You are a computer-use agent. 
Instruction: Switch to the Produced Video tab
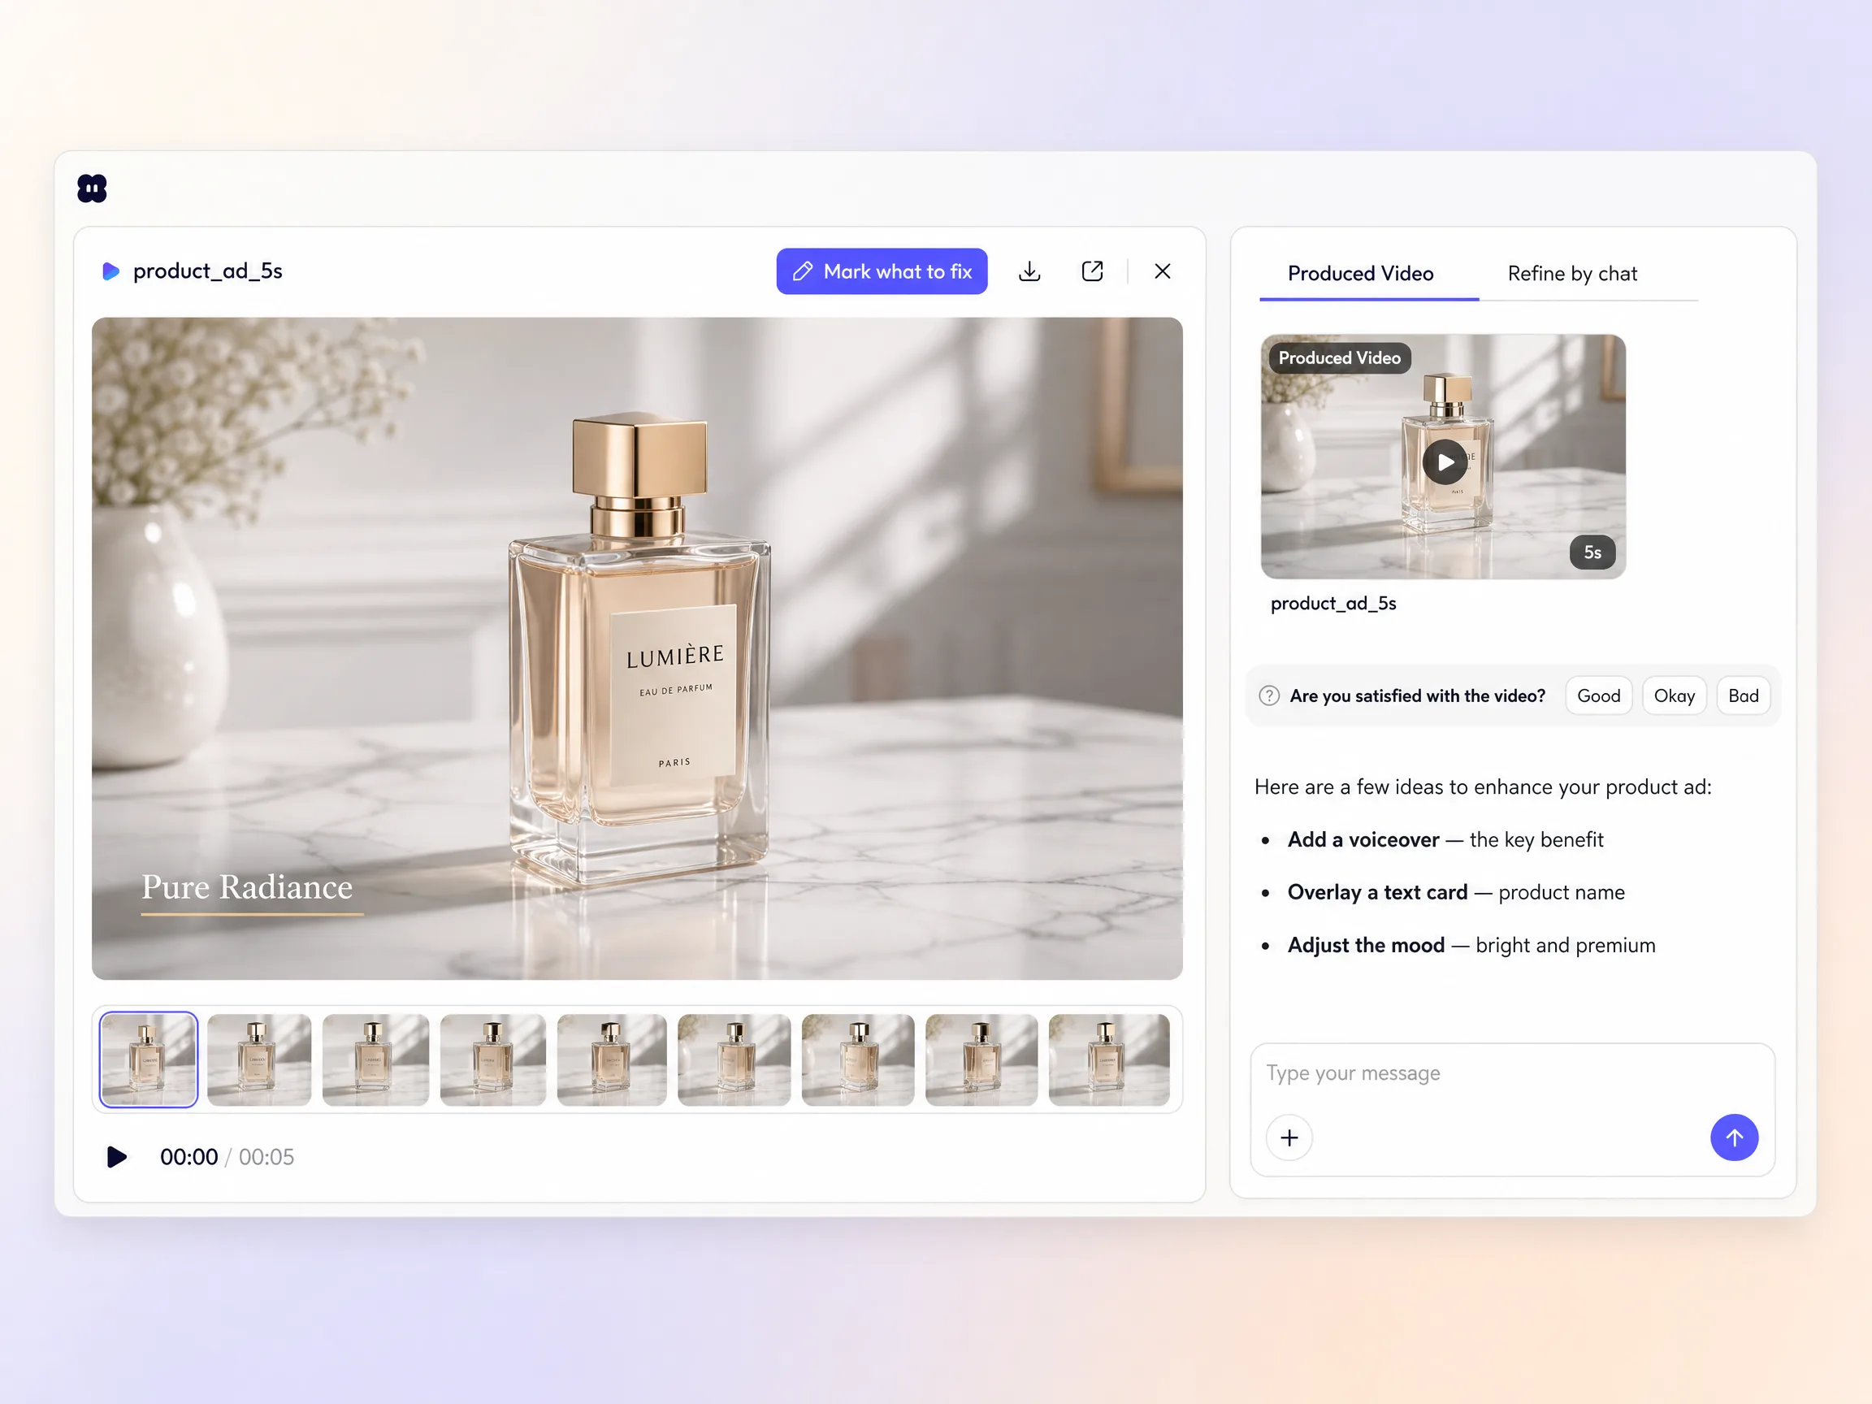1361,273
